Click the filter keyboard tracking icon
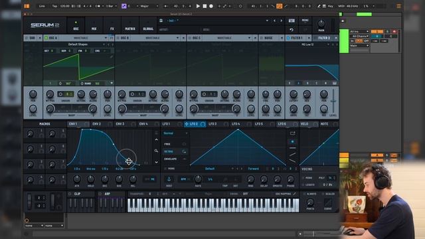This screenshot has width=425, height=239. click(335, 83)
